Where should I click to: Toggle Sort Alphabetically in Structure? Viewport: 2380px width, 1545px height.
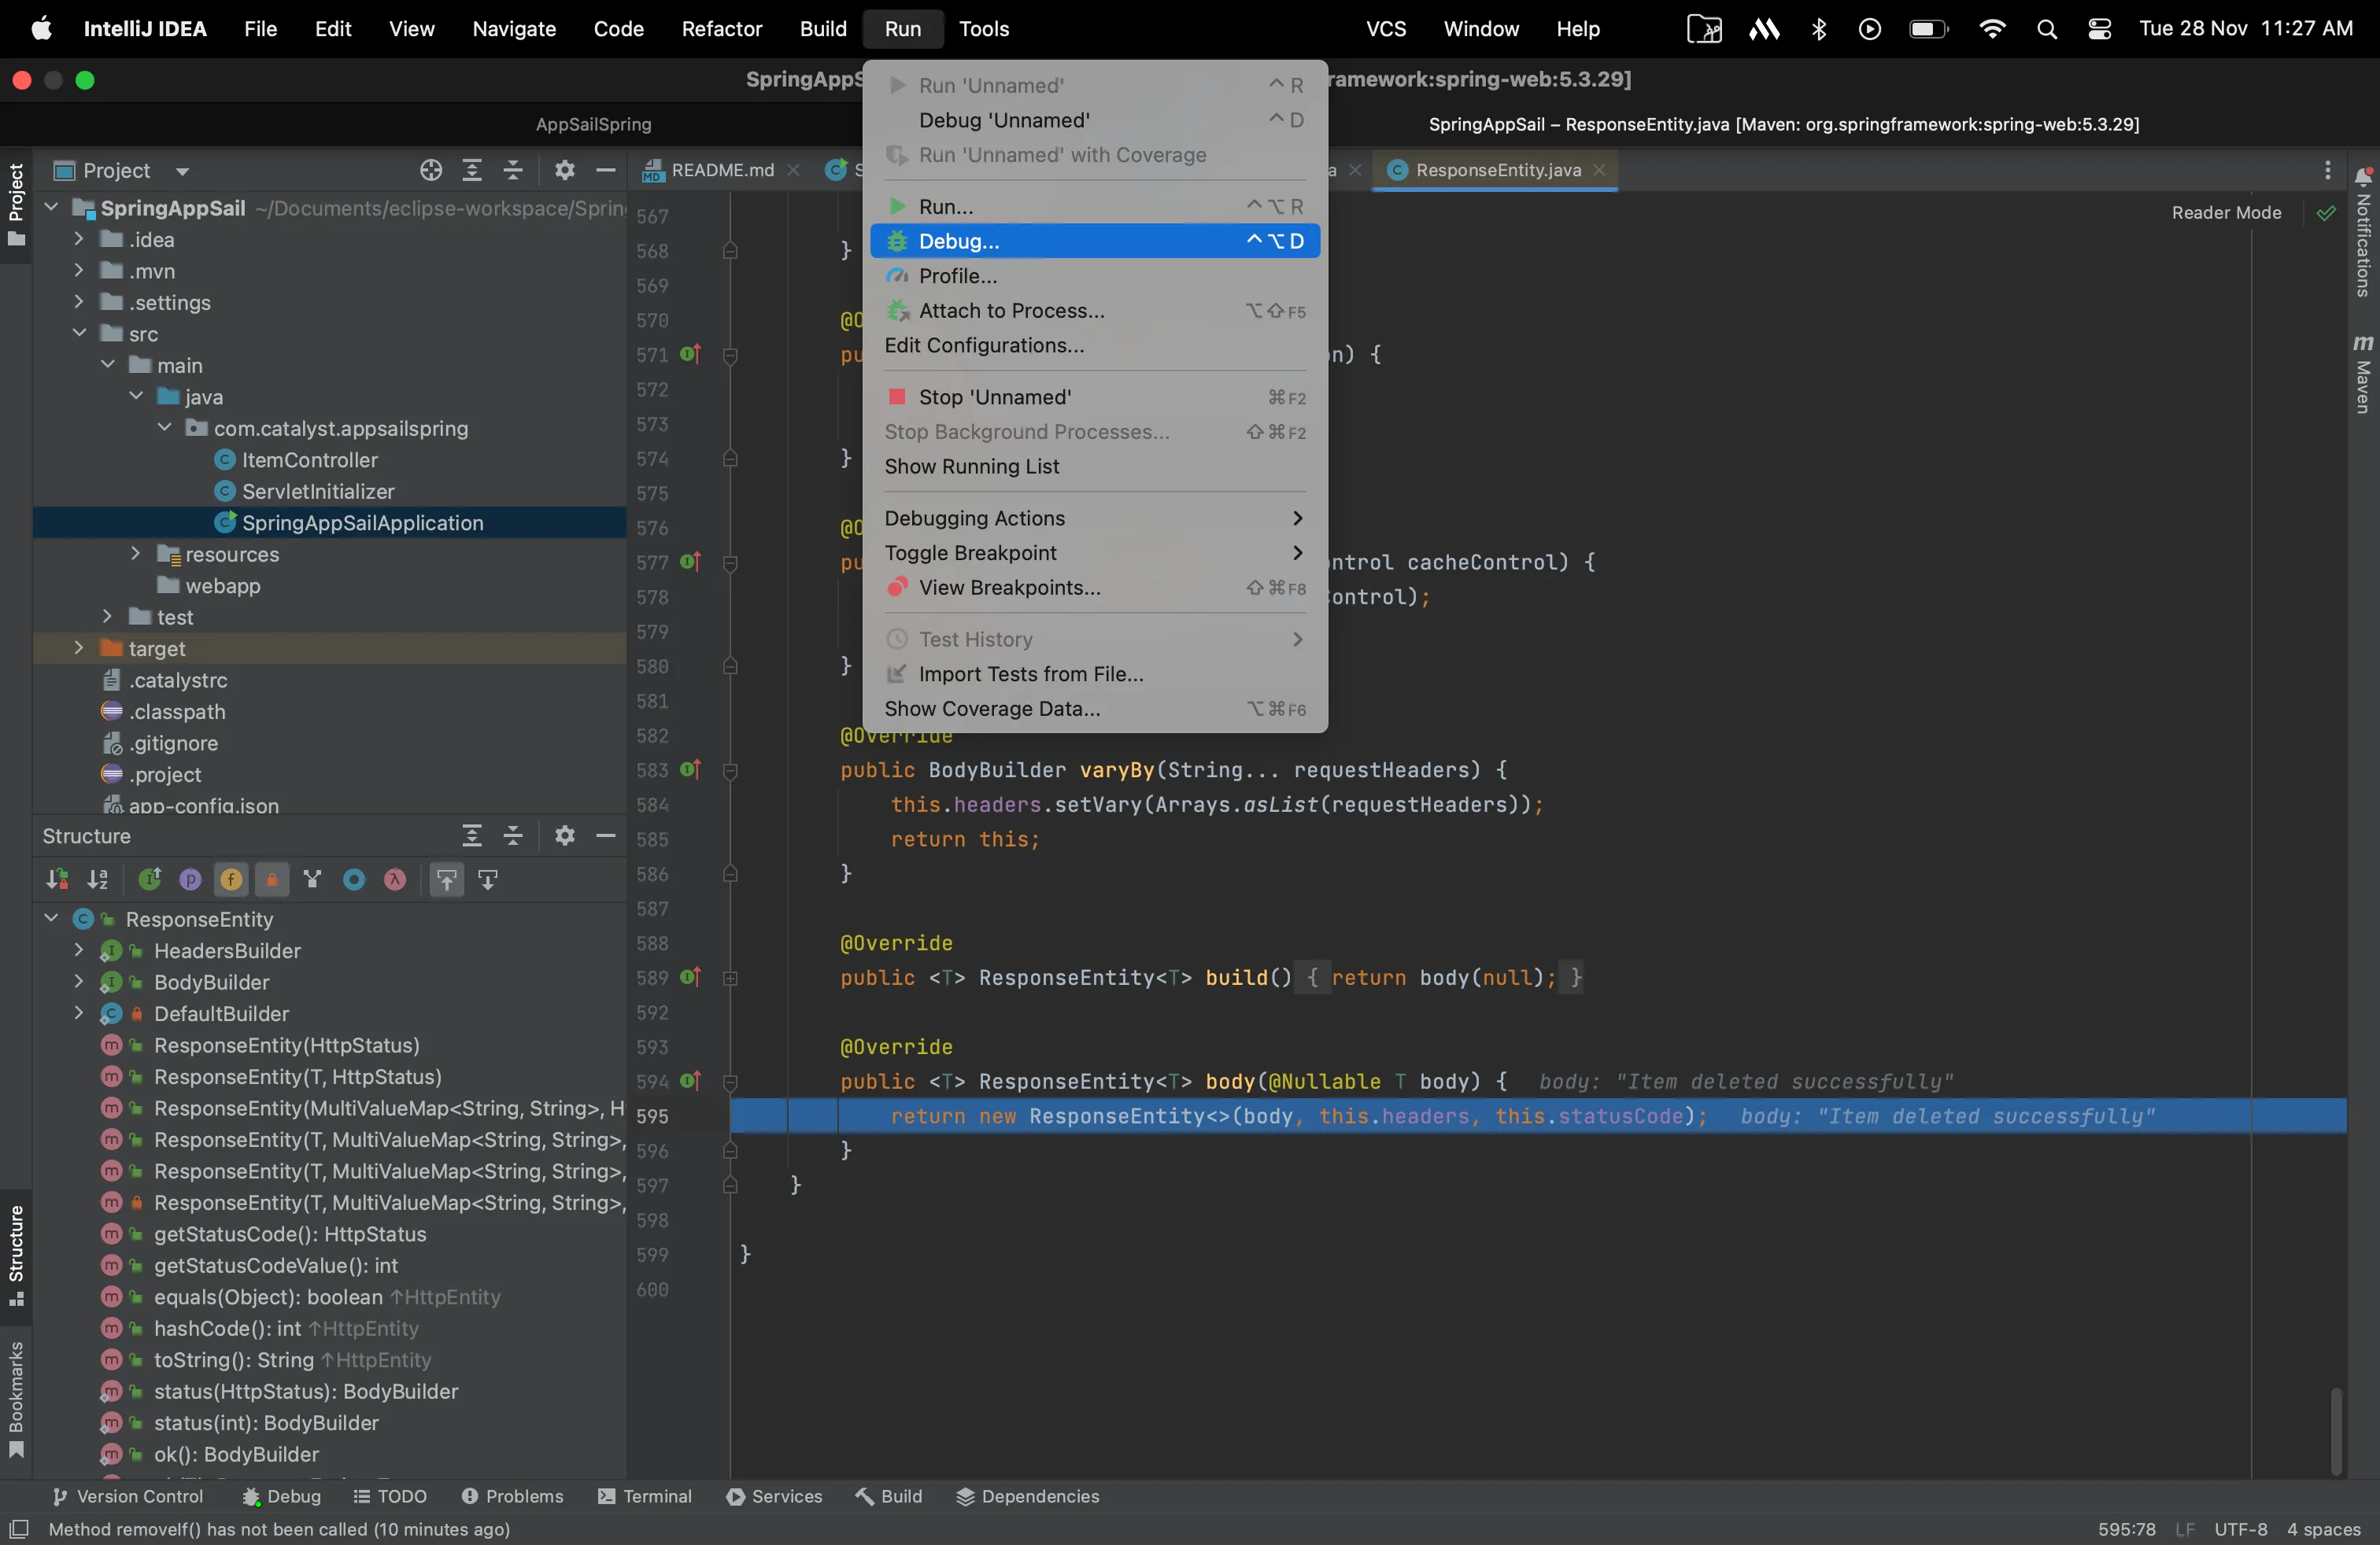(98, 879)
